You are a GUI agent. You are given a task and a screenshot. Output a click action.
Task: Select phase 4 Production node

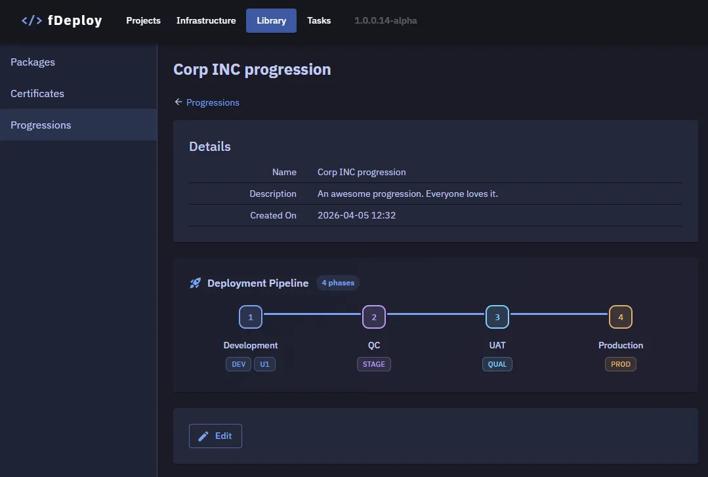tap(621, 317)
